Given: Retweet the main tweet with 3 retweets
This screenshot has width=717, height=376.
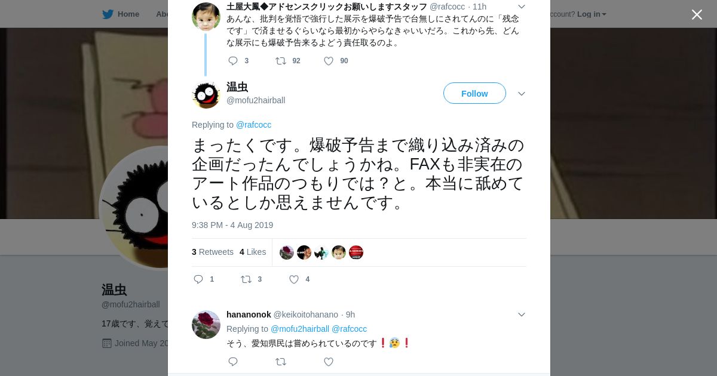Looking at the screenshot, I should 246,279.
